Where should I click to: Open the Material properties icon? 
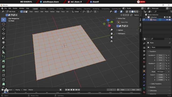pos(144,92)
